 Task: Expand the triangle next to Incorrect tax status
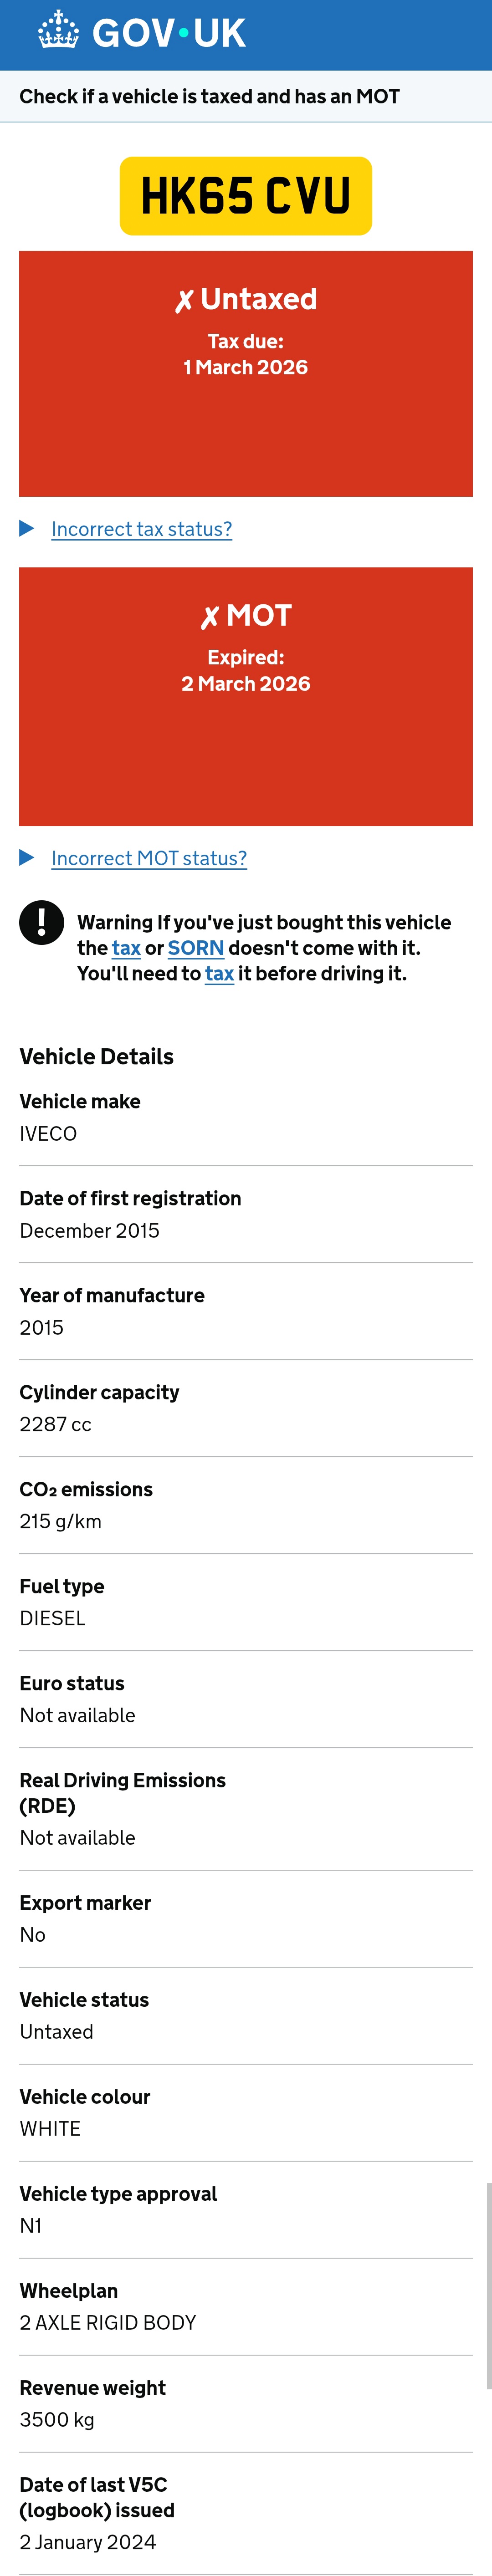27,529
